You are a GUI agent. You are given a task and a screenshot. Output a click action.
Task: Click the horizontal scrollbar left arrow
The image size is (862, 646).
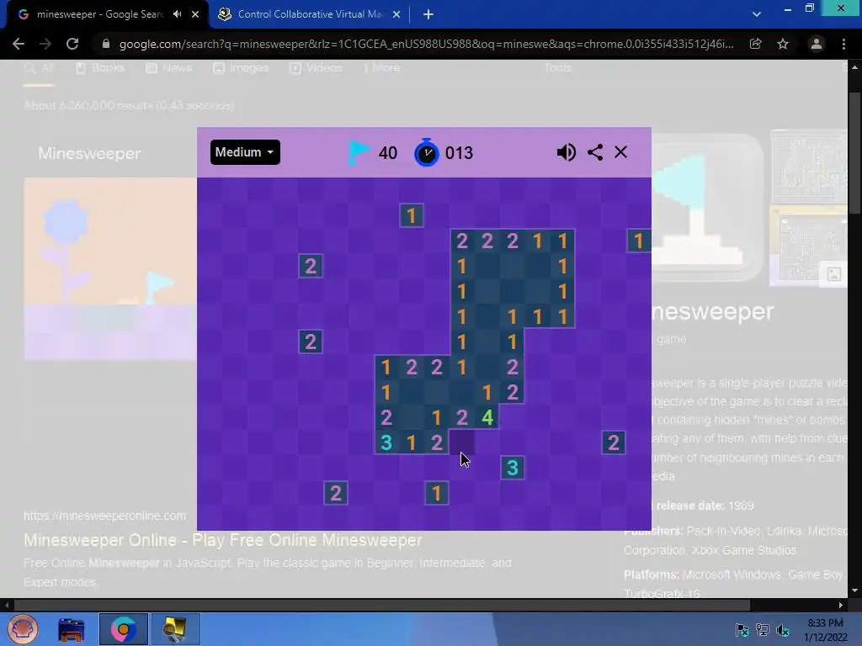(x=6, y=606)
